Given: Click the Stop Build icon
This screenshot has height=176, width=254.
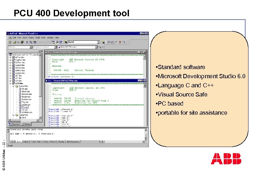Looking at the screenshot, I should (116, 42).
